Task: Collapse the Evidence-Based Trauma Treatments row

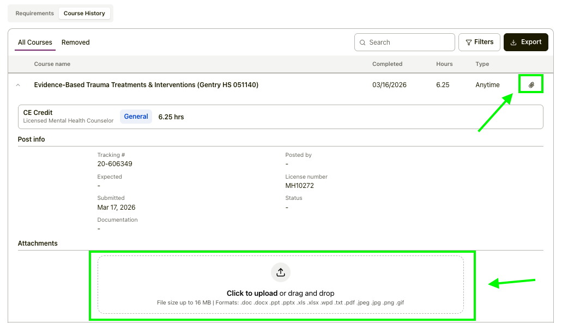Action: tap(18, 85)
